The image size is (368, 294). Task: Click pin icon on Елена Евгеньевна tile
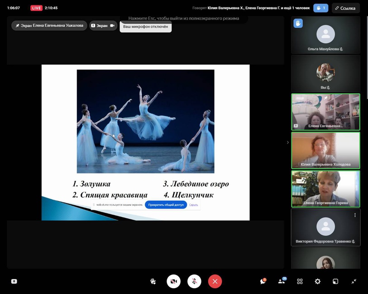(326, 98)
